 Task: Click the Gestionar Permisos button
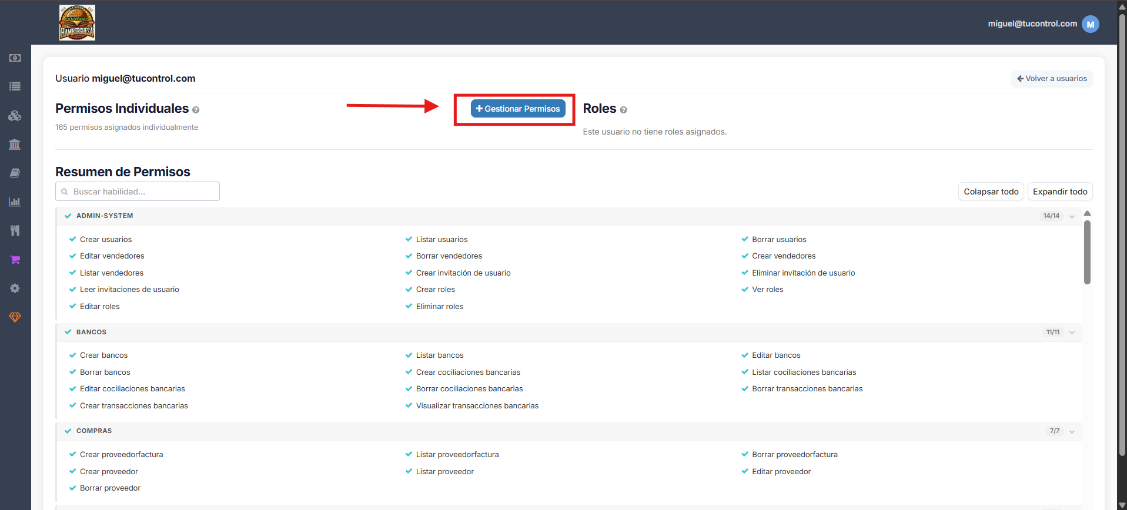tap(518, 109)
